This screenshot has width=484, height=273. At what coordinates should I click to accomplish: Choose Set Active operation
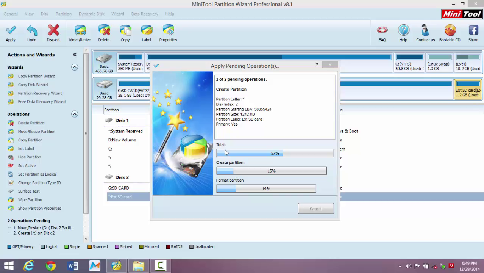(27, 166)
